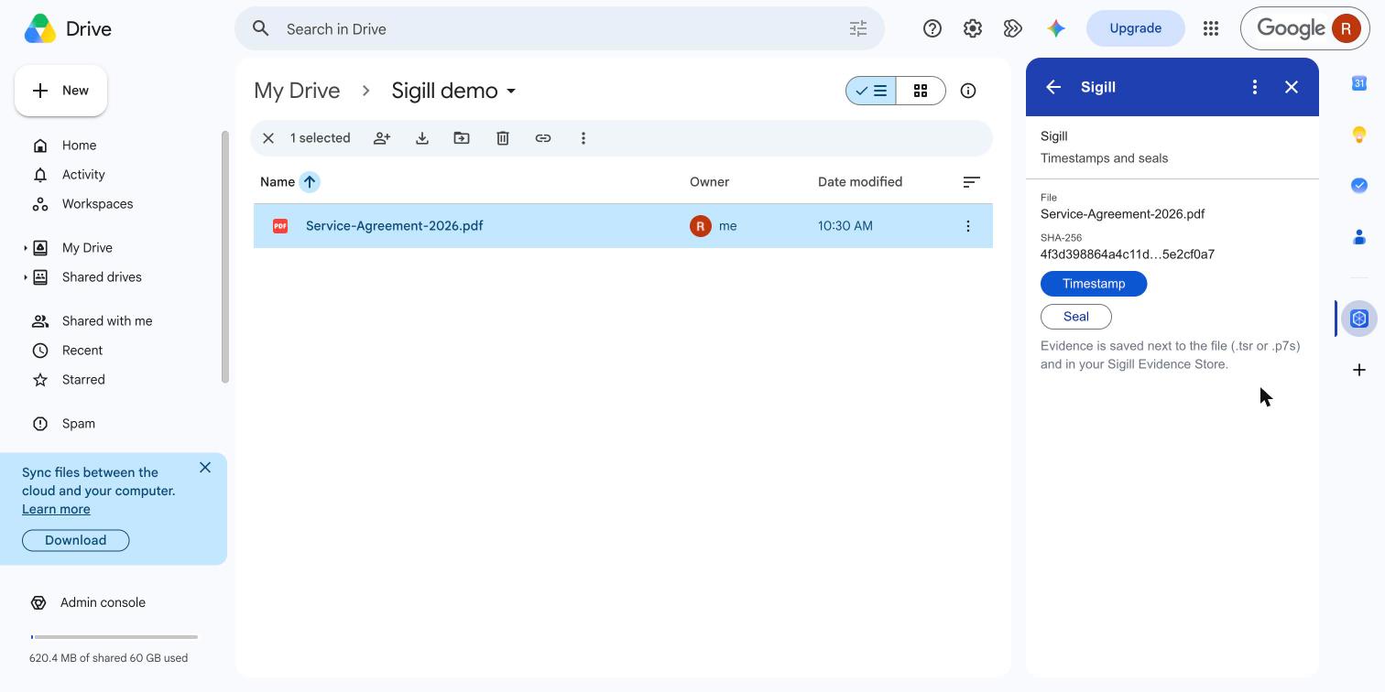
Task: Reverse the Name sort direction arrow
Action: point(310,182)
